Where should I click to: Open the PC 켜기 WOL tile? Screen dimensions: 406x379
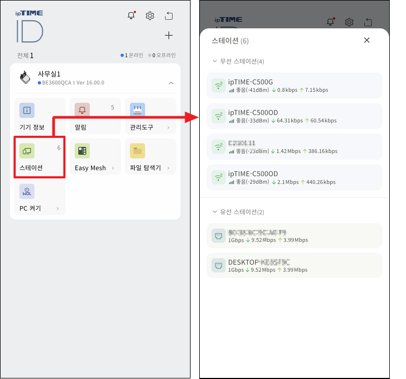point(40,197)
